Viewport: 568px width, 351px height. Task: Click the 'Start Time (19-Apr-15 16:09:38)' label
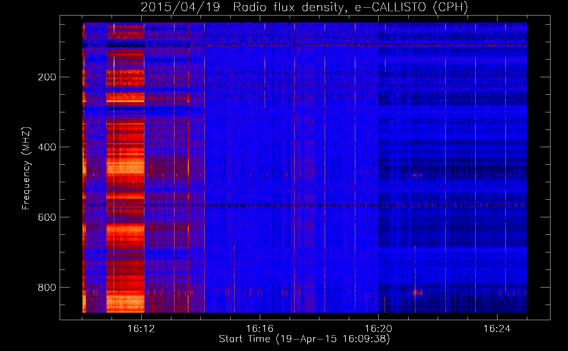pyautogui.click(x=304, y=339)
